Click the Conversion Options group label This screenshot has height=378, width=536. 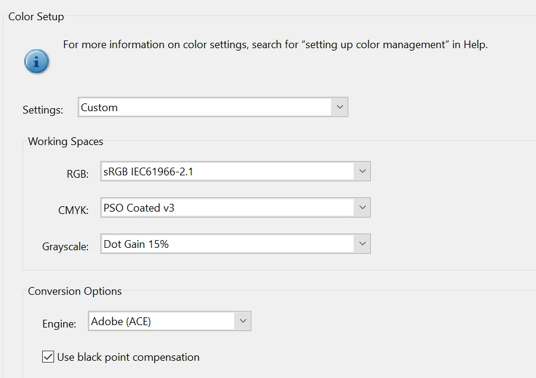pos(75,291)
